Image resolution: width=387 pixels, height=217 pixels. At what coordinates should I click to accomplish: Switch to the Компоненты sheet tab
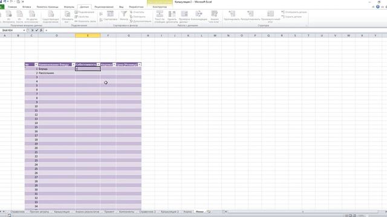[126, 212]
